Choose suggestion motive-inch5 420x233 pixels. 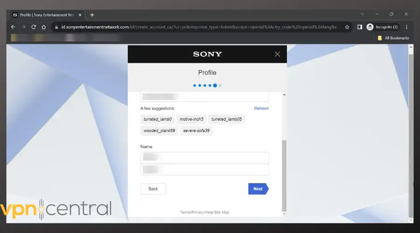pyautogui.click(x=191, y=119)
